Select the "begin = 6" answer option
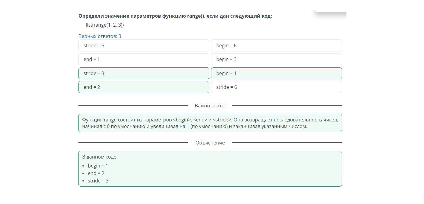 (x=276, y=45)
